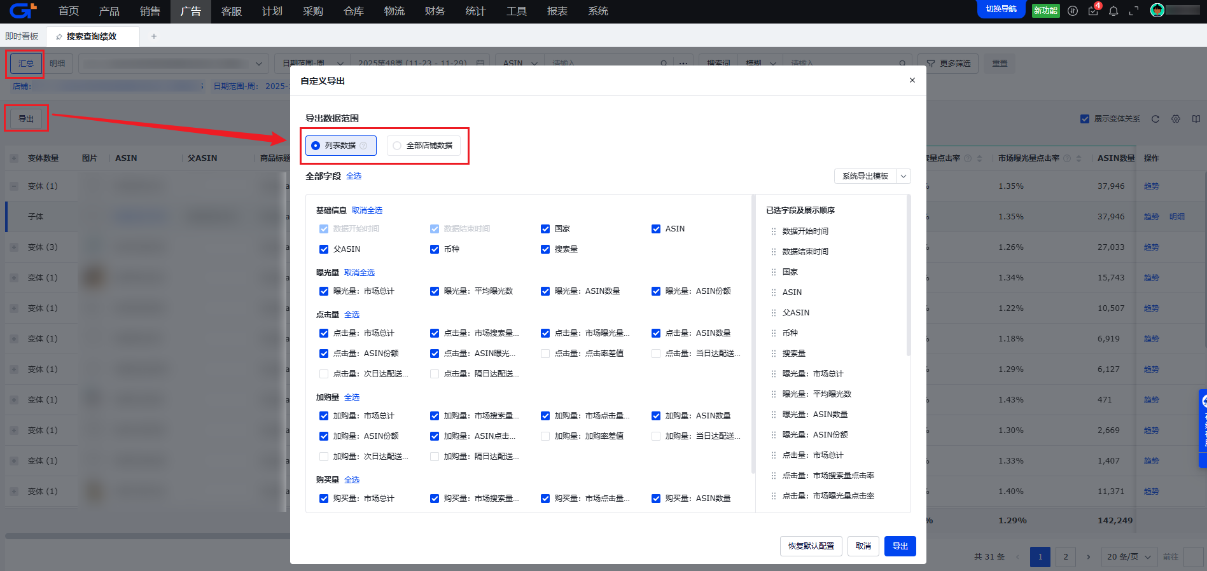Click the blue 导出 button in dialog

900,546
